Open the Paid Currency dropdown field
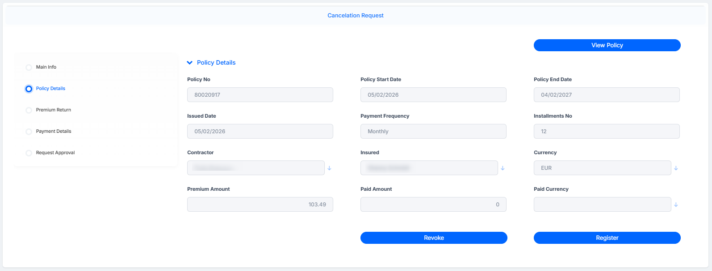The height and width of the screenshot is (271, 712). click(x=602, y=205)
